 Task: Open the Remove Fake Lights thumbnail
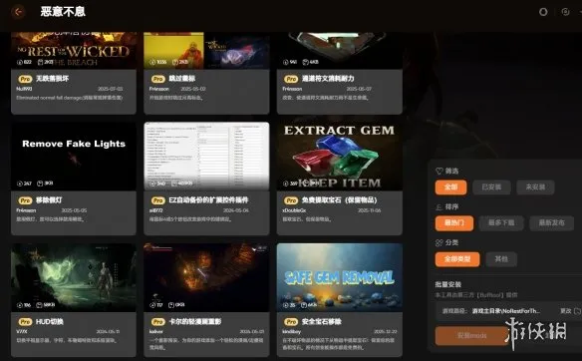[x=74, y=157]
